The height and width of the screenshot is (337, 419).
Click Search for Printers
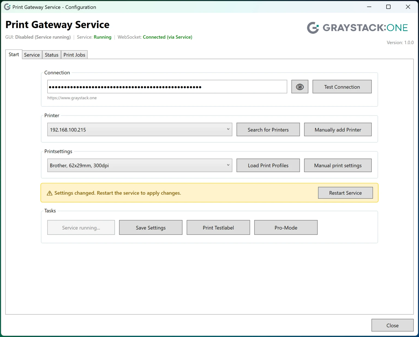(268, 130)
